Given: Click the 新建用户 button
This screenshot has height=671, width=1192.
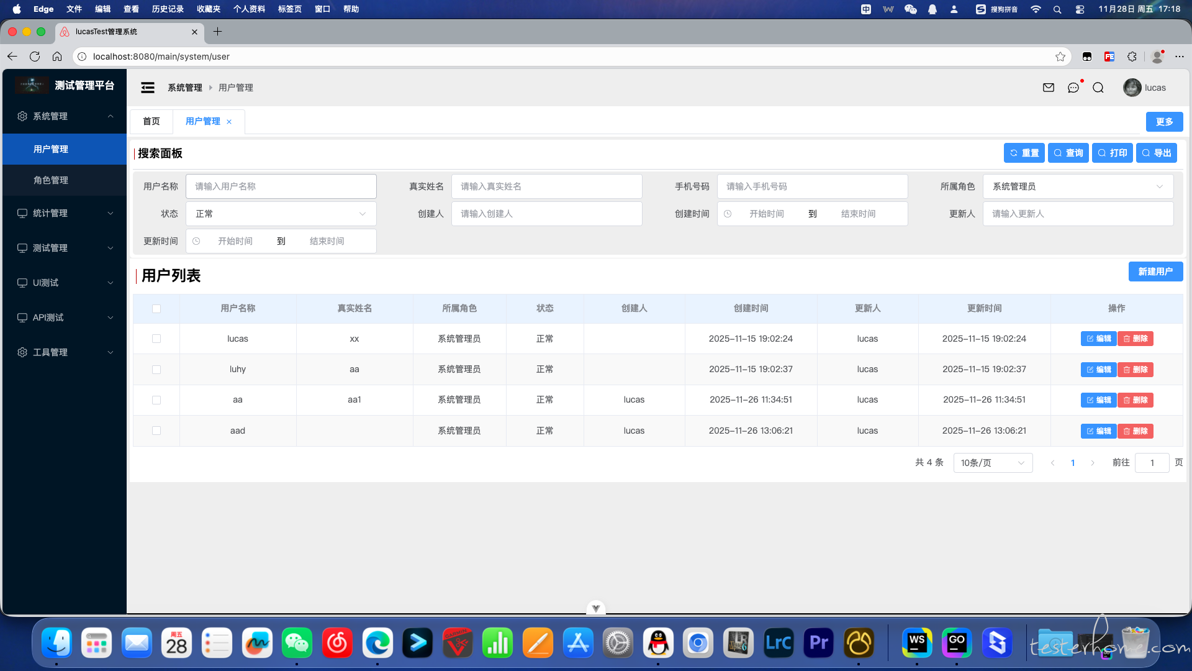Looking at the screenshot, I should pos(1155,272).
